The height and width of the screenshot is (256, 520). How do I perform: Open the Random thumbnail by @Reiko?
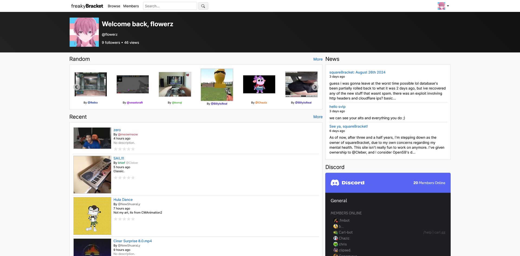(91, 84)
